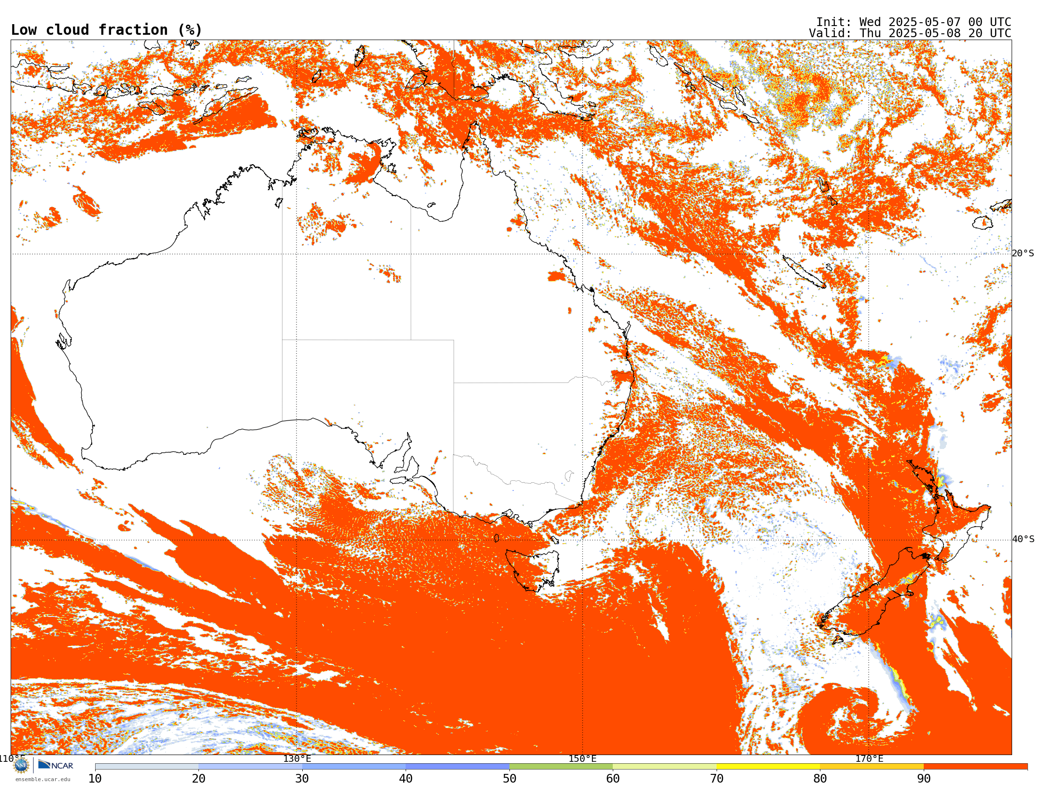
Task: Click the 20°S latitude label
Action: point(1023,253)
